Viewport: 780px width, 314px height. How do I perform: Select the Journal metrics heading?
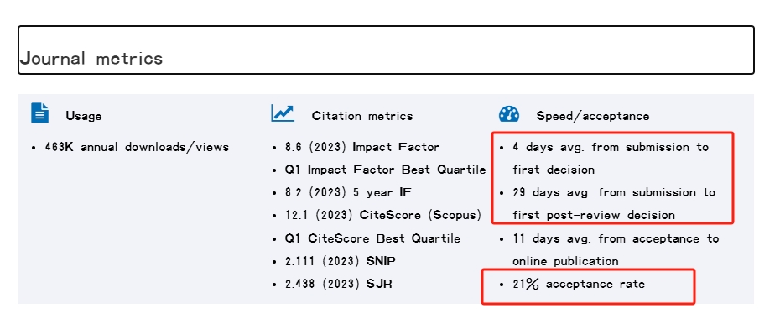pyautogui.click(x=91, y=58)
